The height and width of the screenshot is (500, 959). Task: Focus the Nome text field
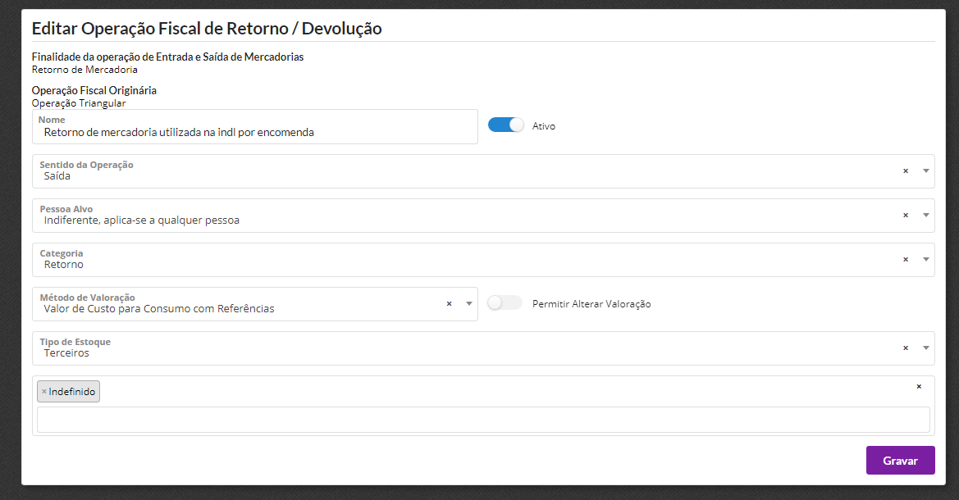[254, 131]
